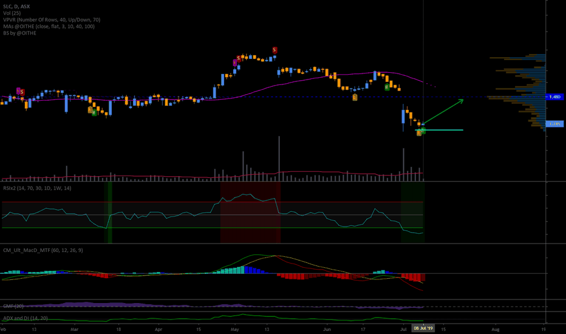
Task: Click the orange B marker on mid-June dashed line
Action: pyautogui.click(x=355, y=98)
